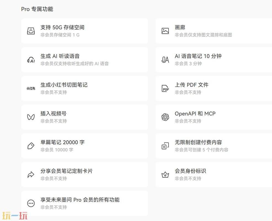Select the 插入视频号 feature card
Image resolution: width=272 pixels, height=221 pixels.
point(84,117)
